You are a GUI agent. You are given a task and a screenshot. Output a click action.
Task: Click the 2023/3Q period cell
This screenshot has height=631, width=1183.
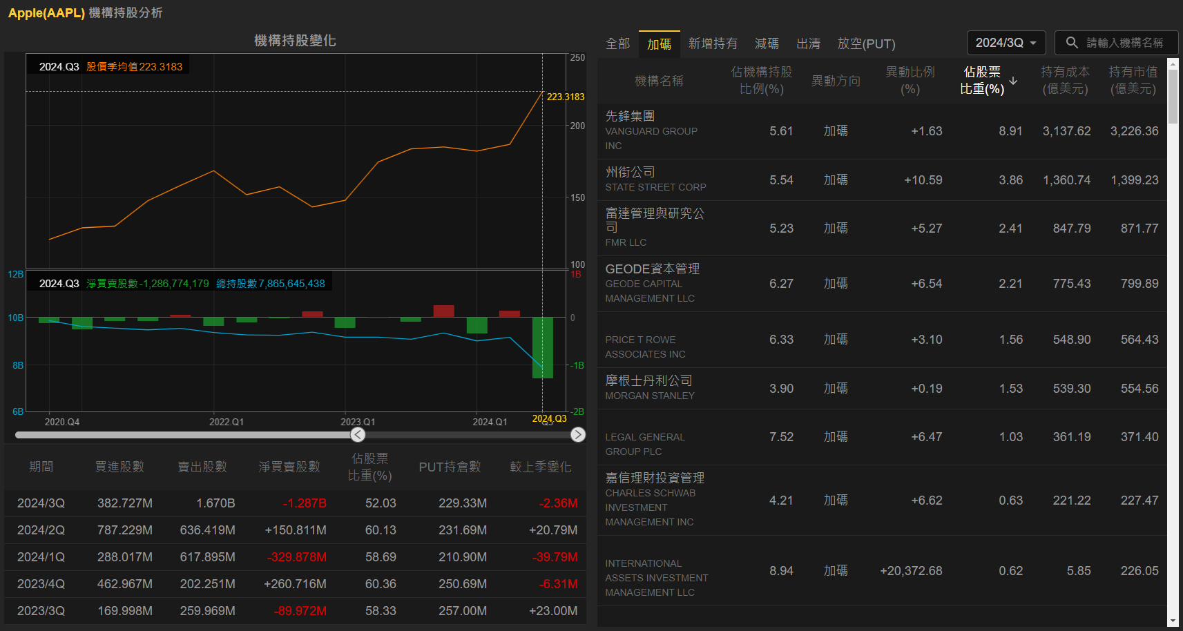41,611
